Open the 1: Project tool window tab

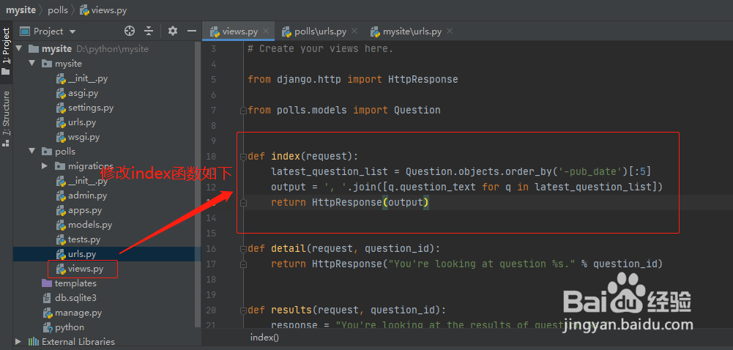click(x=6, y=51)
